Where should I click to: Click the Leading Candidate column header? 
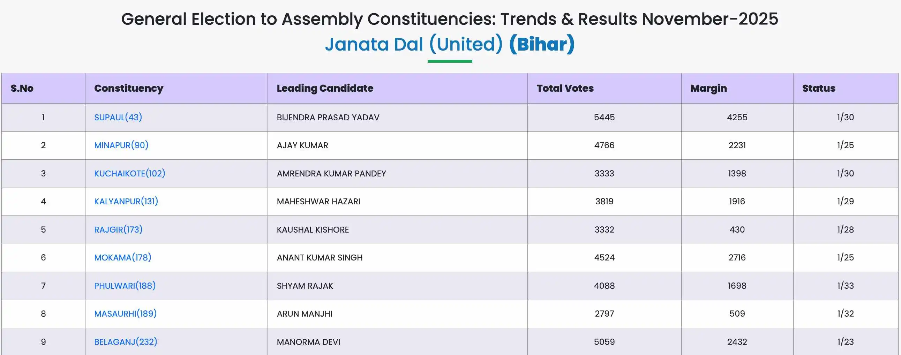pyautogui.click(x=325, y=88)
